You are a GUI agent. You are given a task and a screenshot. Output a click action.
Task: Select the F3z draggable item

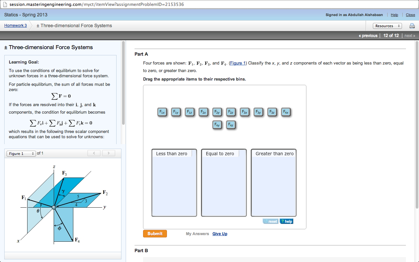[272, 112]
